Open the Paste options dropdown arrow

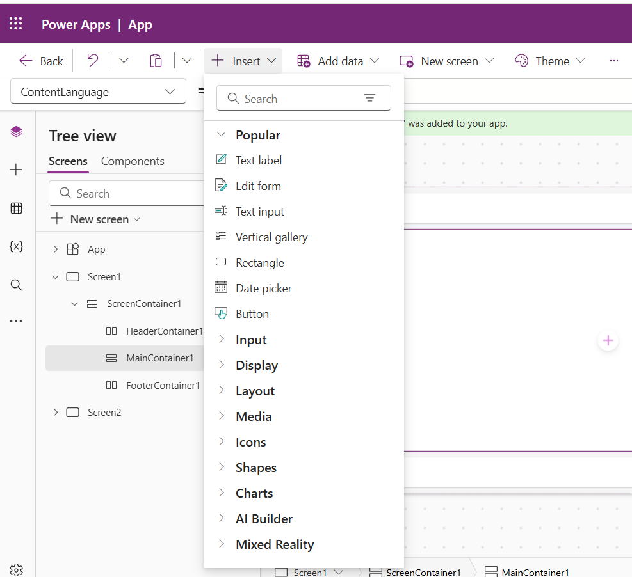click(x=186, y=61)
